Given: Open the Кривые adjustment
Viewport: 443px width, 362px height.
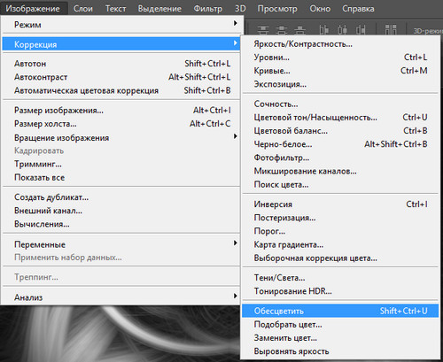Looking at the screenshot, I should pyautogui.click(x=340, y=71).
